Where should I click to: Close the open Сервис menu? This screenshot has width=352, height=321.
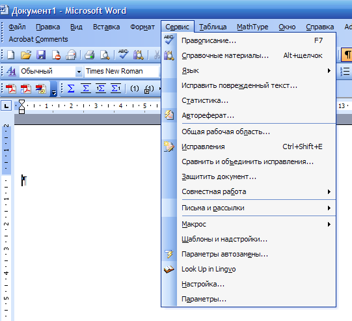click(178, 27)
